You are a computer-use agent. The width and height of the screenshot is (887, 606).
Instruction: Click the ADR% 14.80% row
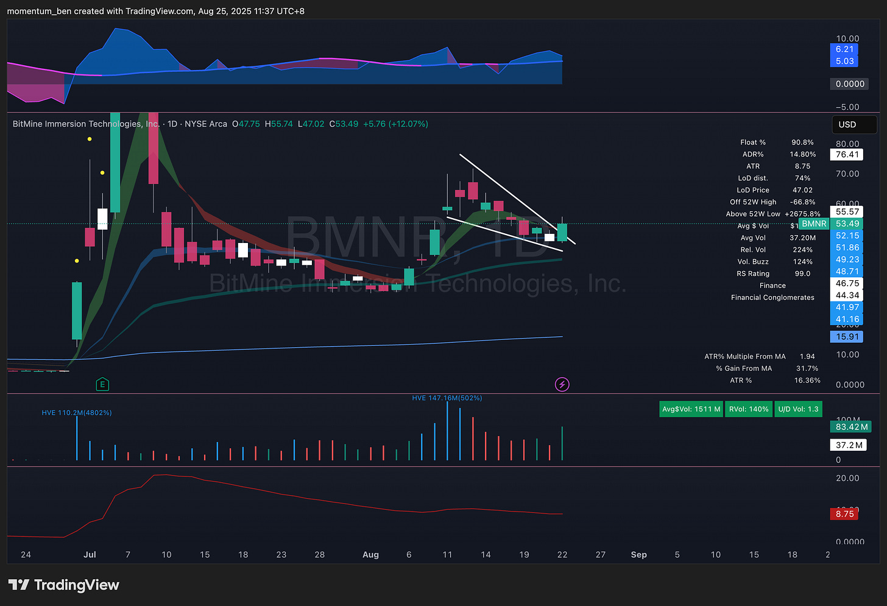(779, 155)
